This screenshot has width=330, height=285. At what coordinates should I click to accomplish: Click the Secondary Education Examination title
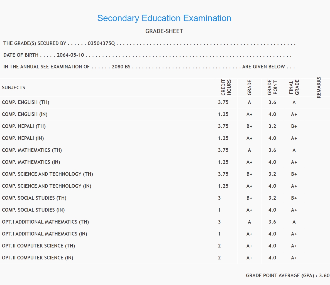[164, 18]
